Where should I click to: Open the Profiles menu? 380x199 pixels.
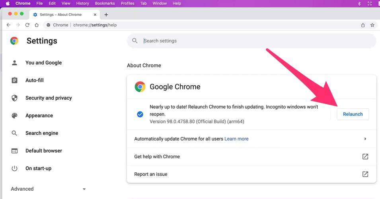pos(127,4)
